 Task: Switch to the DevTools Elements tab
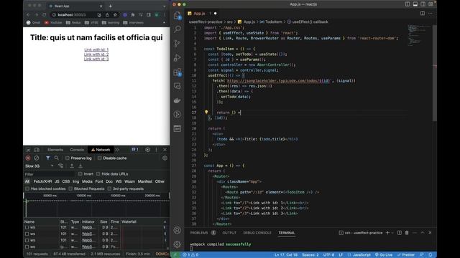click(x=55, y=150)
